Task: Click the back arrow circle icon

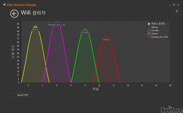Action: click(x=14, y=14)
